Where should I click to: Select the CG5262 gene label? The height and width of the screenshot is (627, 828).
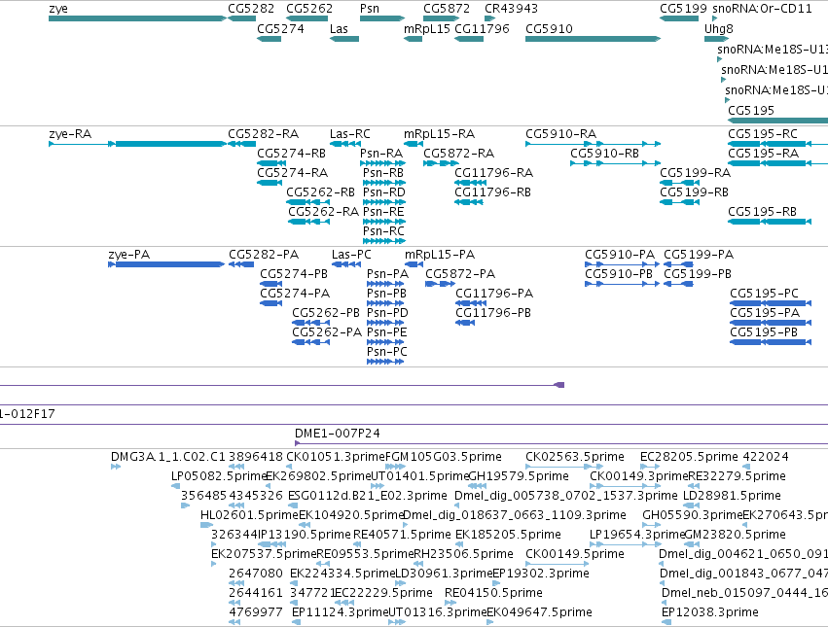click(309, 9)
